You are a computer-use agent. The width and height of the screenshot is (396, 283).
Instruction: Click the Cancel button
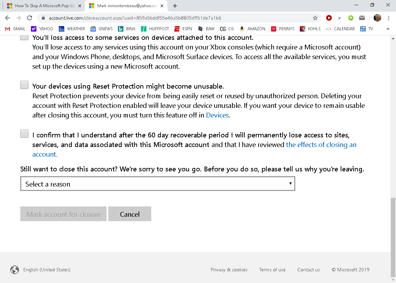click(x=130, y=214)
